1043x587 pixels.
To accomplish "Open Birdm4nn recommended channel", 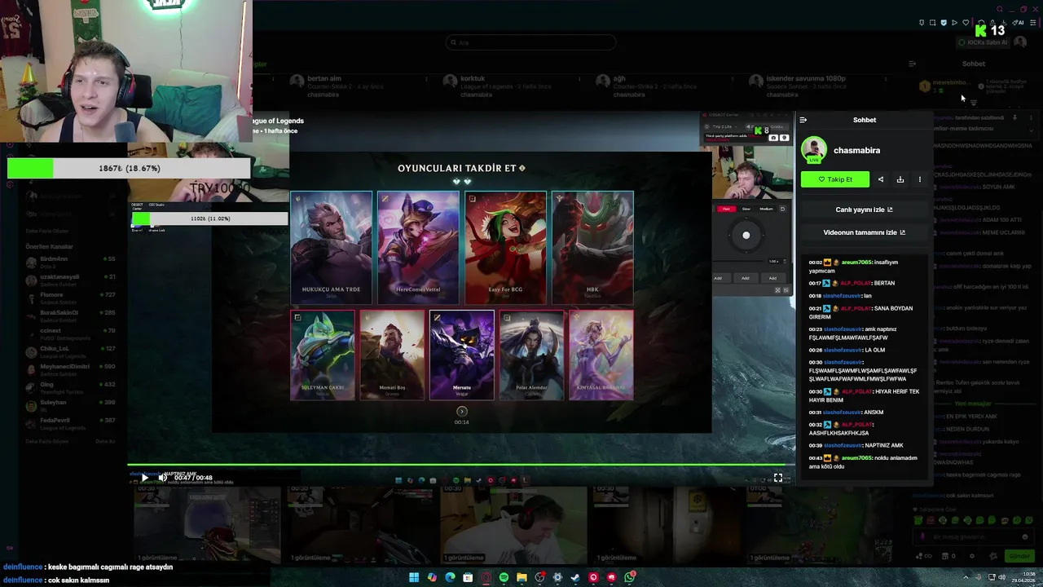I will coord(71,262).
